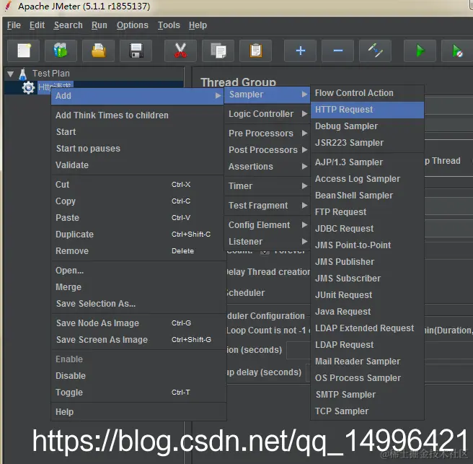This screenshot has width=473, height=464.
Task: Expand the Post Processors submenu arrow
Action: 305,150
